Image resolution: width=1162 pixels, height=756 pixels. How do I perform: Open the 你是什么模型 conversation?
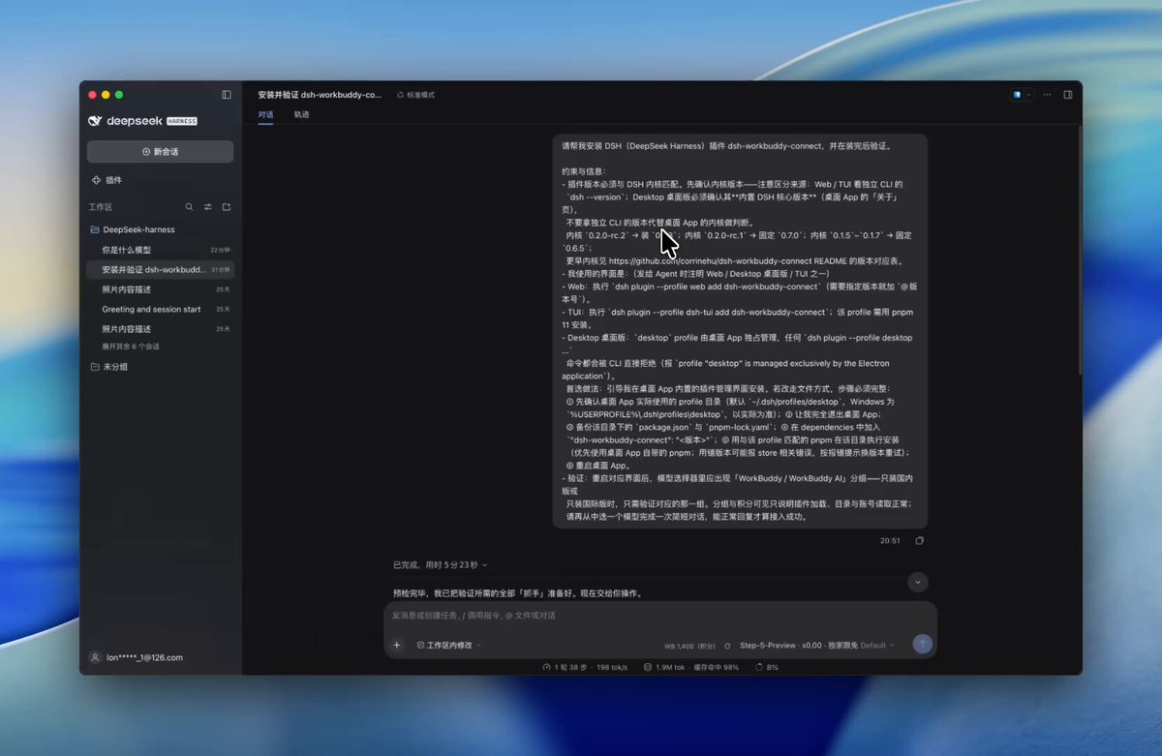[x=160, y=250]
